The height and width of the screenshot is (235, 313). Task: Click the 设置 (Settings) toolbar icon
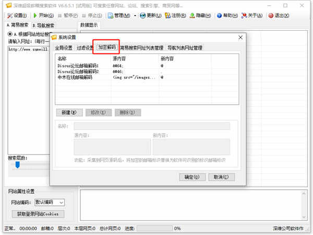tap(9, 15)
